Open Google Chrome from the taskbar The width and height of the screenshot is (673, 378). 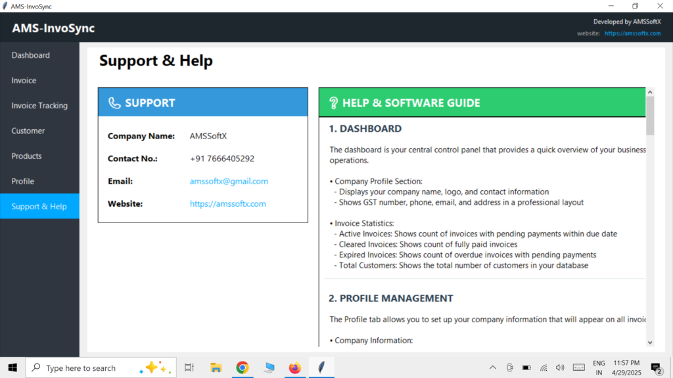(x=243, y=367)
